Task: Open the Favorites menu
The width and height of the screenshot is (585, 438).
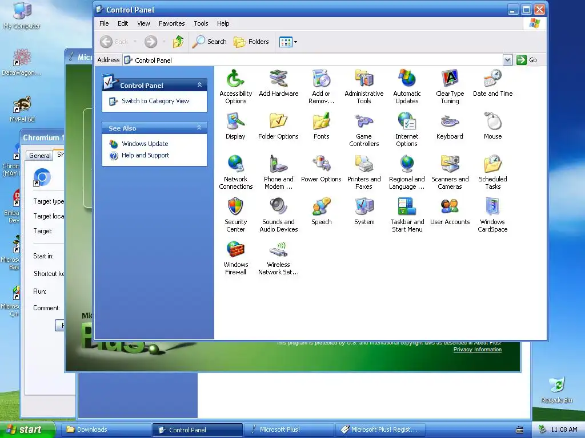Action: click(171, 23)
